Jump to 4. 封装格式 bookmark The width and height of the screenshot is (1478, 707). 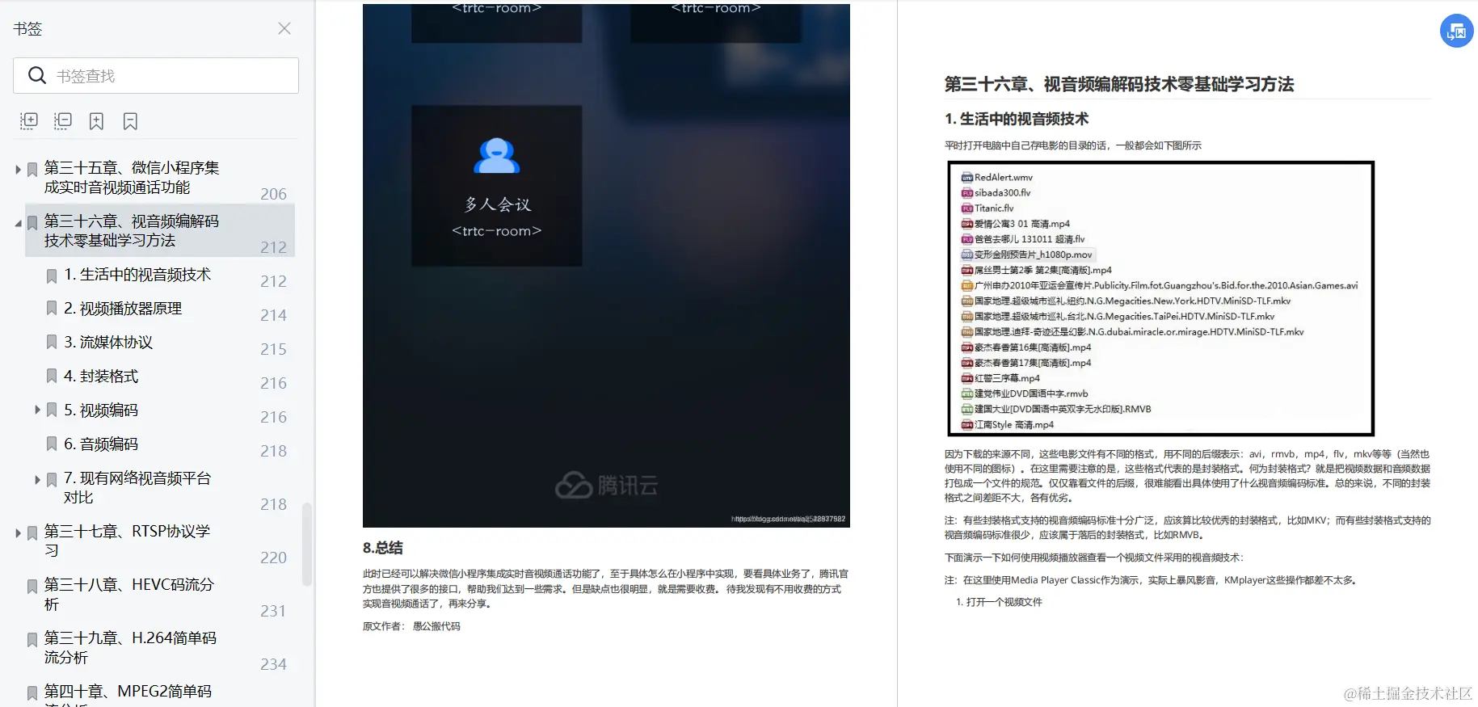click(101, 377)
